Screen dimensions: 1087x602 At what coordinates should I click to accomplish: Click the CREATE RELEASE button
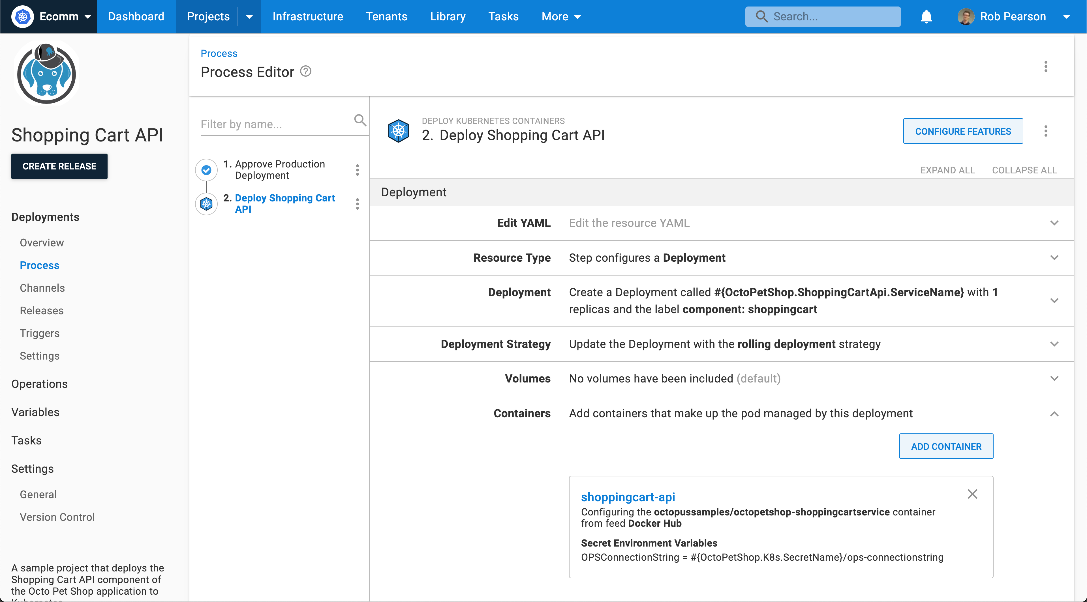pos(59,166)
